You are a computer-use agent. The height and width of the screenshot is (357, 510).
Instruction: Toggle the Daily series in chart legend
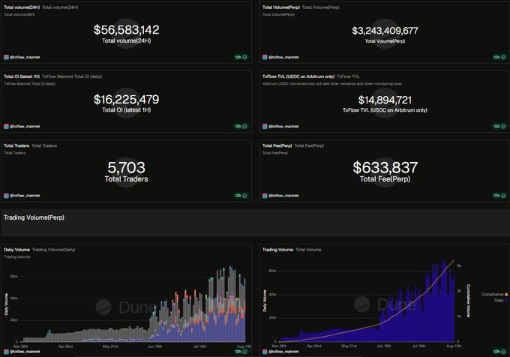(x=501, y=301)
